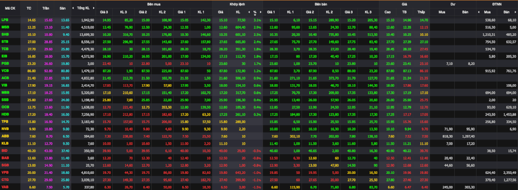
Task: Click the sort indicator under % header
Action: tap(255, 15)
